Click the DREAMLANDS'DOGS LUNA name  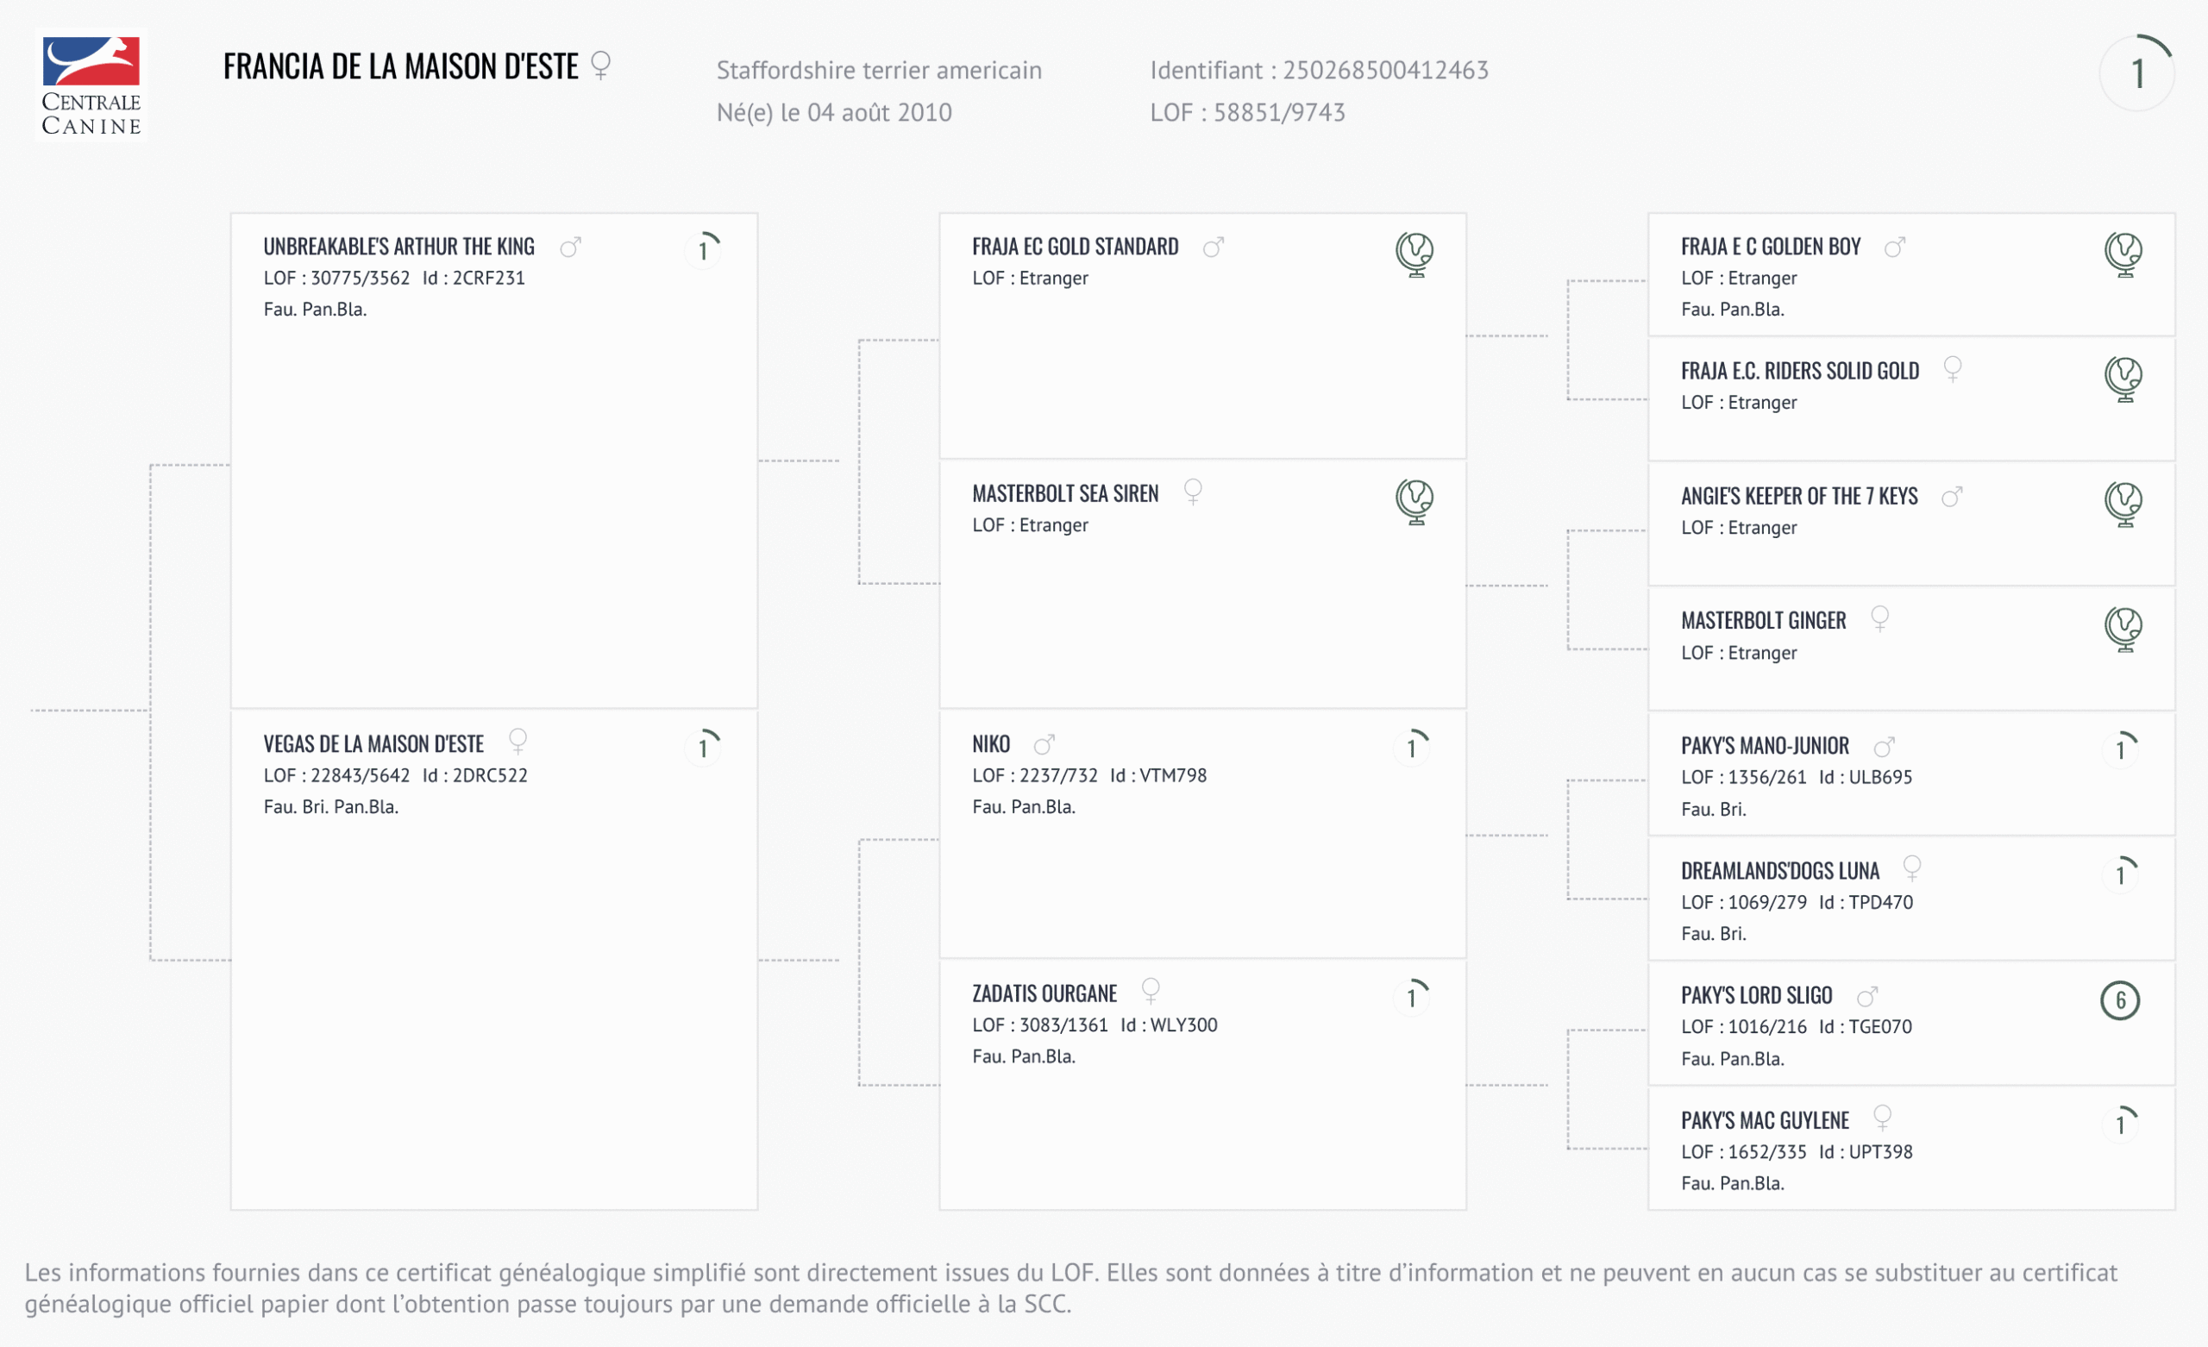coord(1779,870)
